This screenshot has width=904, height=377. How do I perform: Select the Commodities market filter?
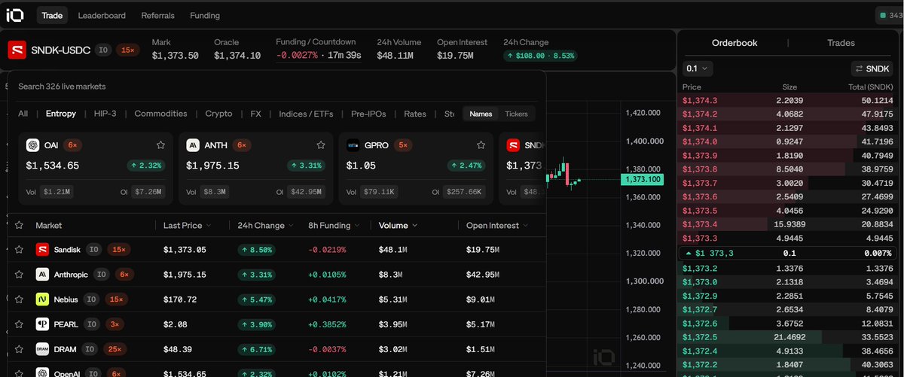(x=160, y=114)
